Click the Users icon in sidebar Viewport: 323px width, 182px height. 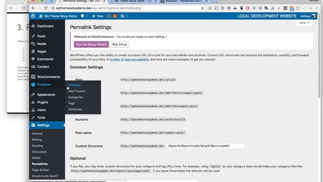33,110
